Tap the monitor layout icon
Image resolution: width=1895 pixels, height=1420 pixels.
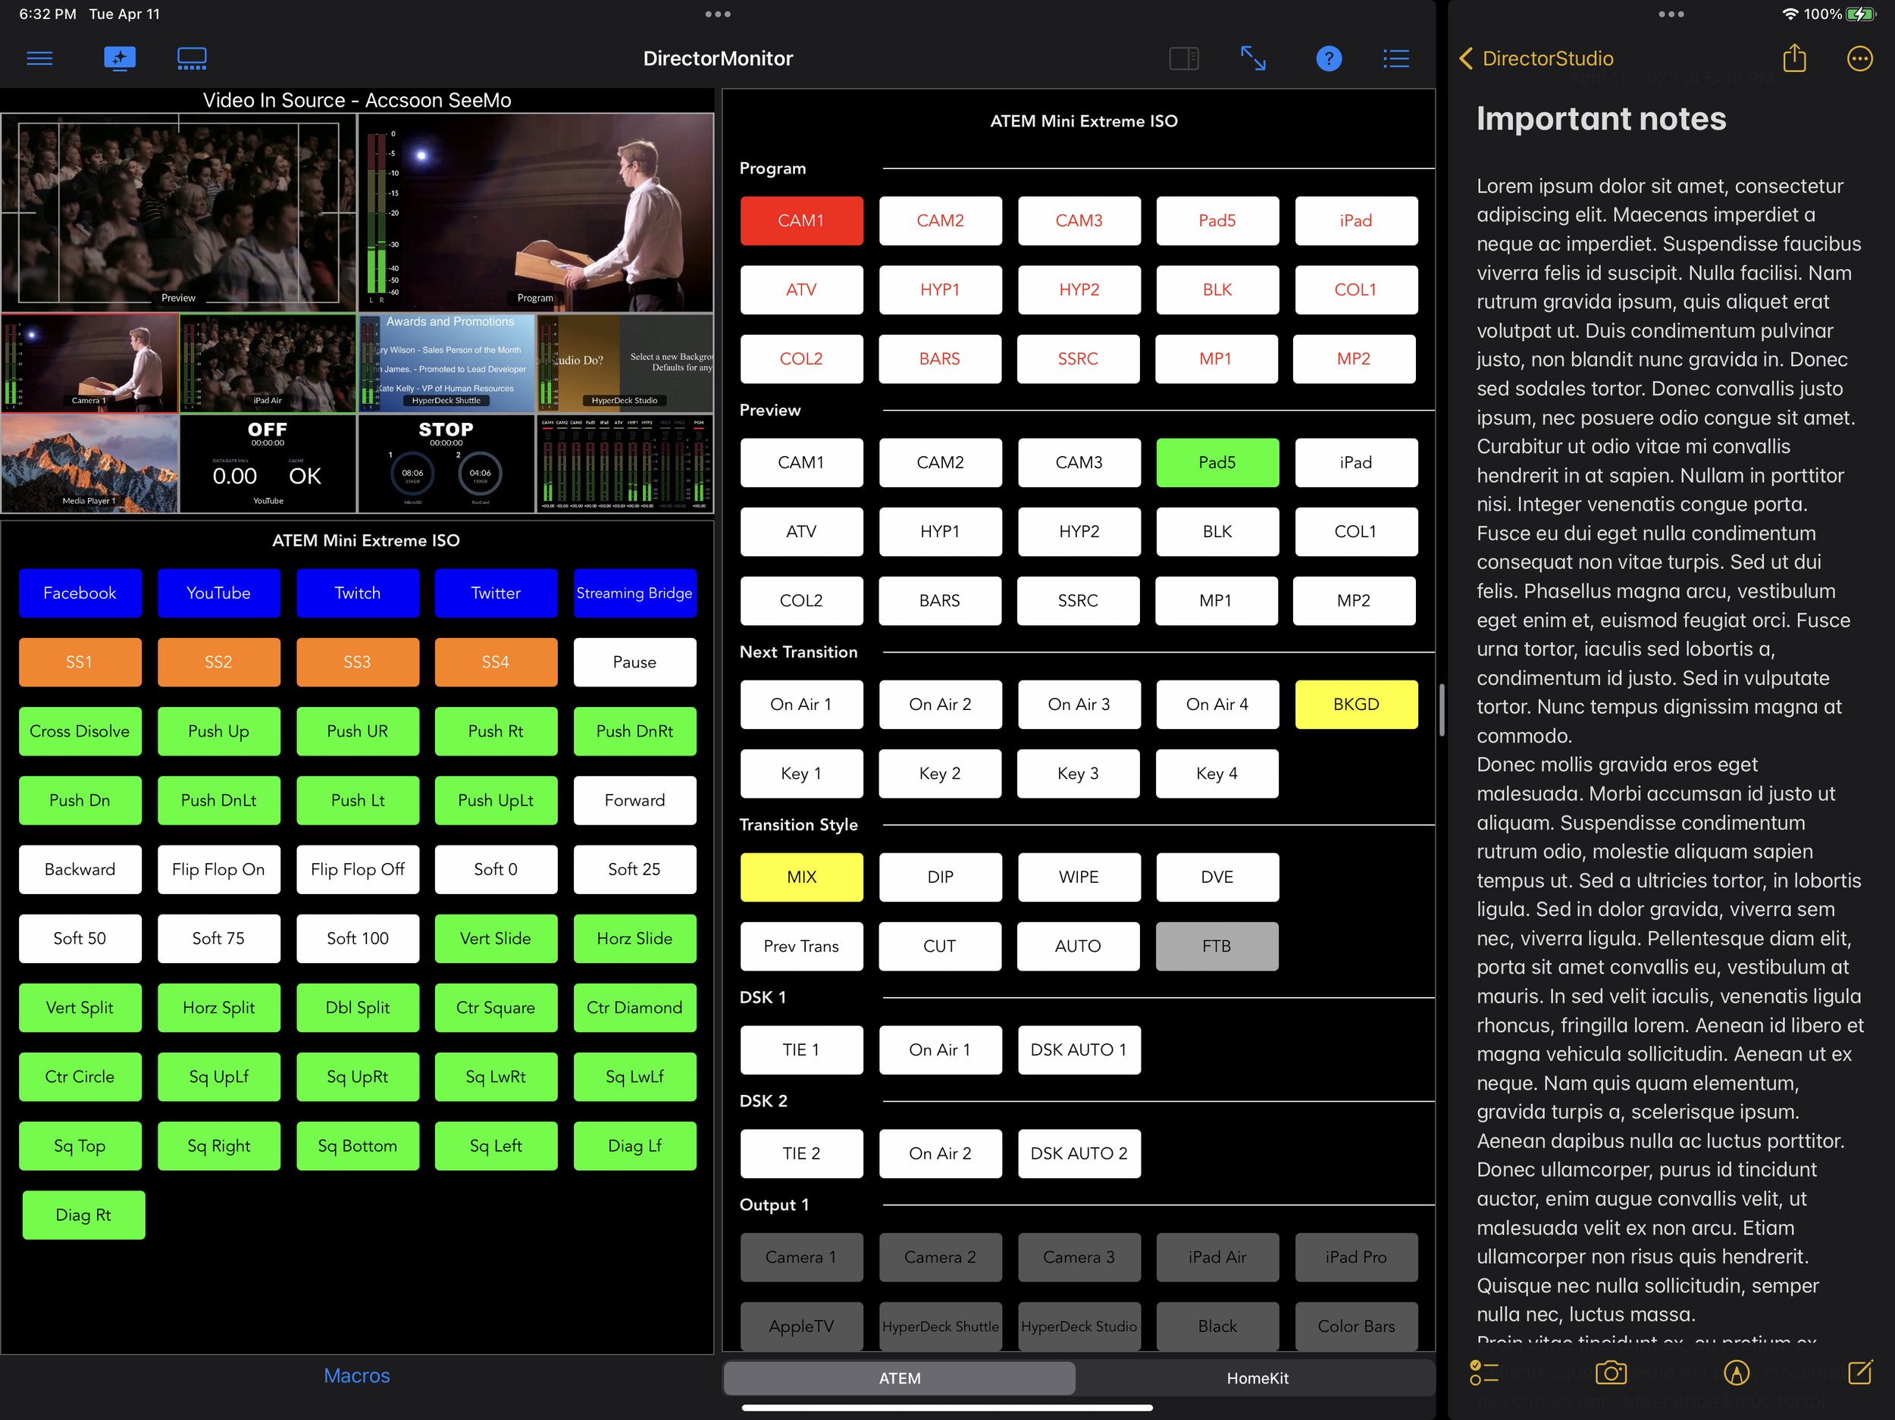tap(192, 58)
